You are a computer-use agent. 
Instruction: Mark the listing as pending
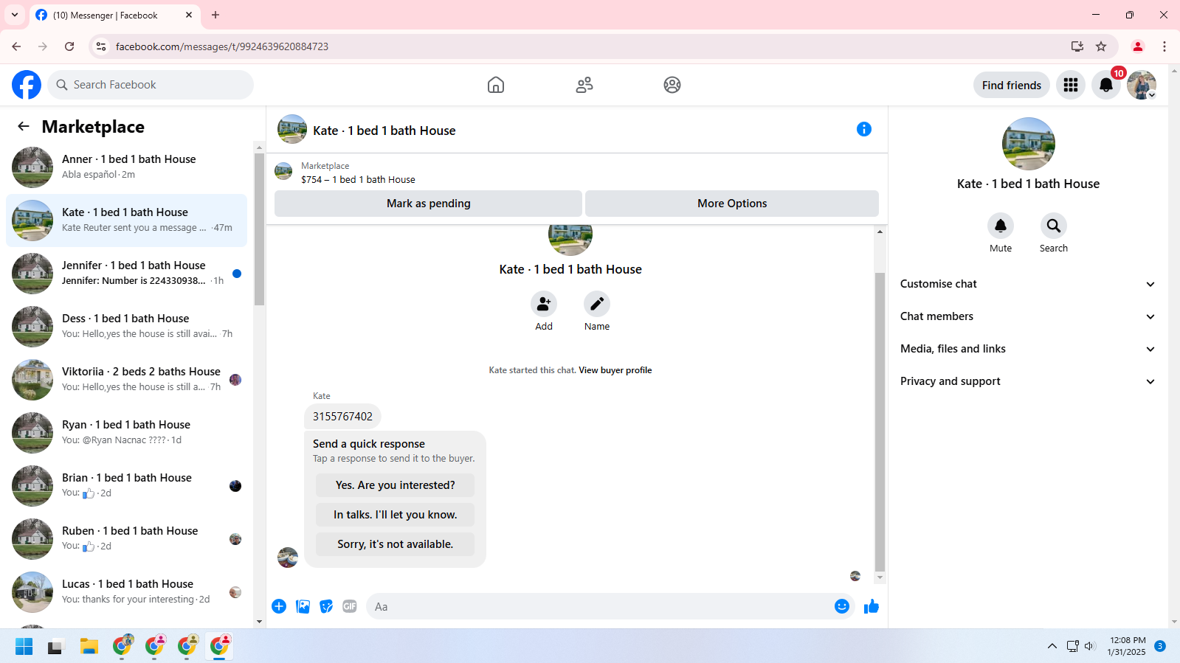click(x=428, y=204)
